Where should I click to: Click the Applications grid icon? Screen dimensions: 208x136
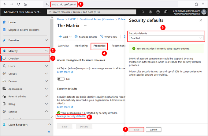tap(4, 89)
